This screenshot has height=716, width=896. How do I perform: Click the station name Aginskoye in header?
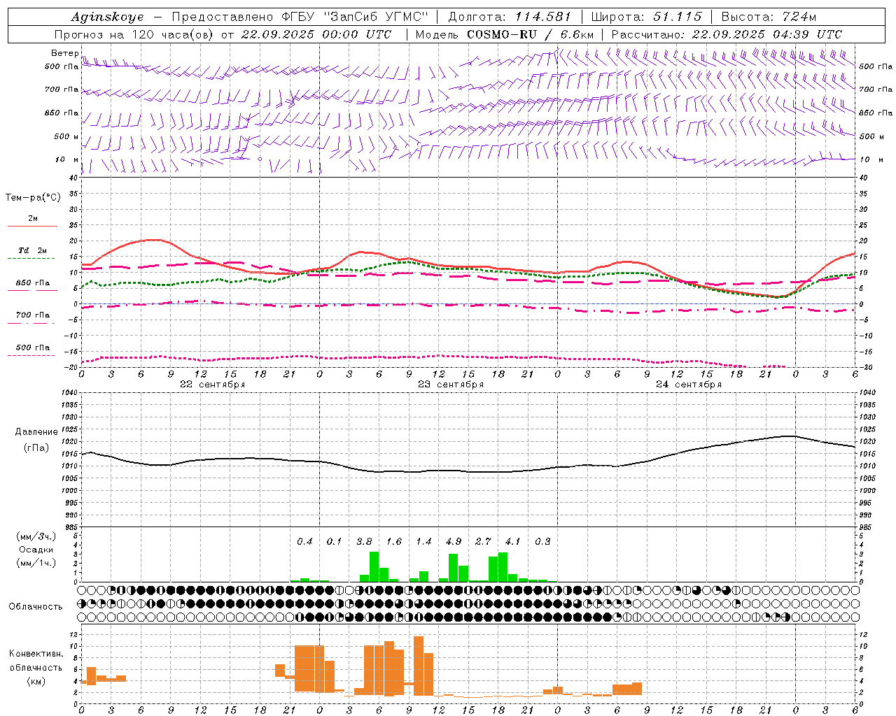click(x=107, y=17)
